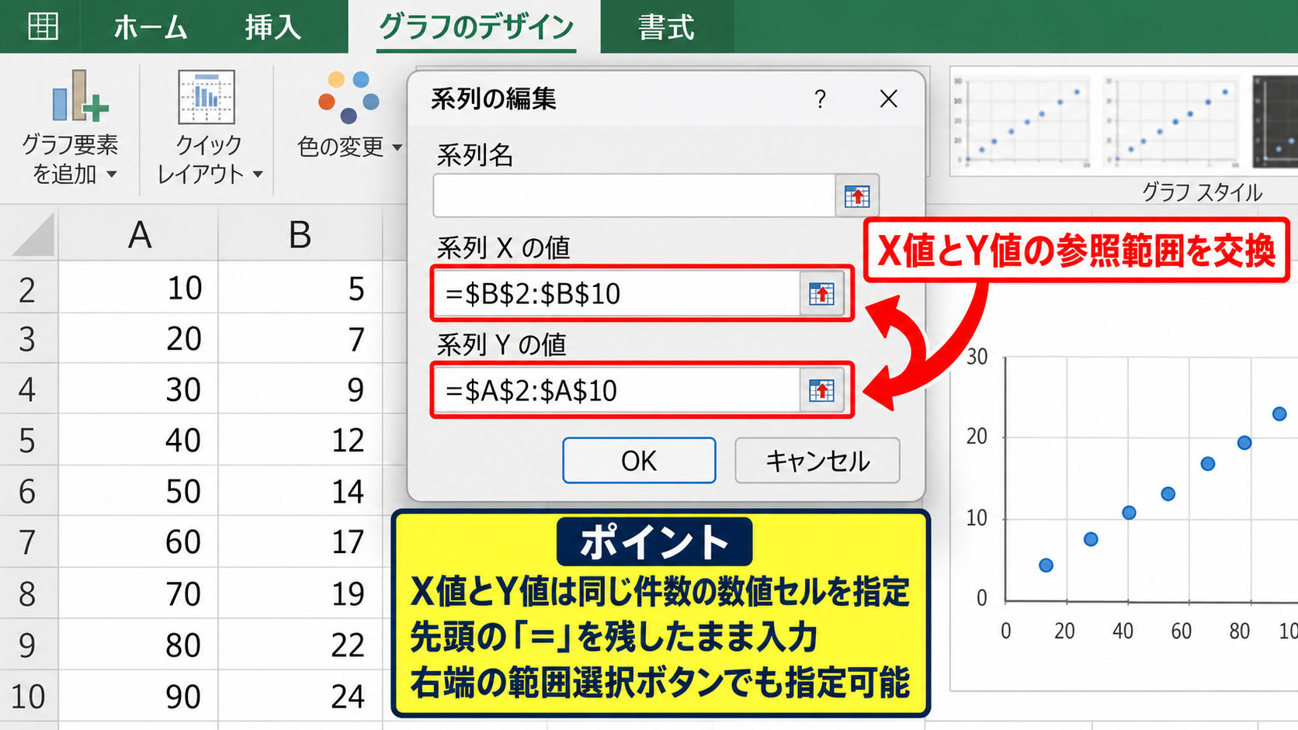Click cell containing 60 in column A
Screen dimensions: 1298x730
(139, 541)
